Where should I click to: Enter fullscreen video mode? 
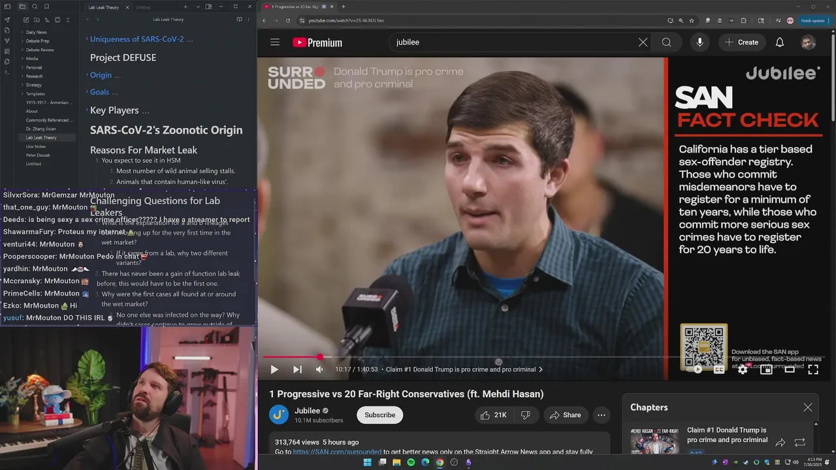click(813, 369)
